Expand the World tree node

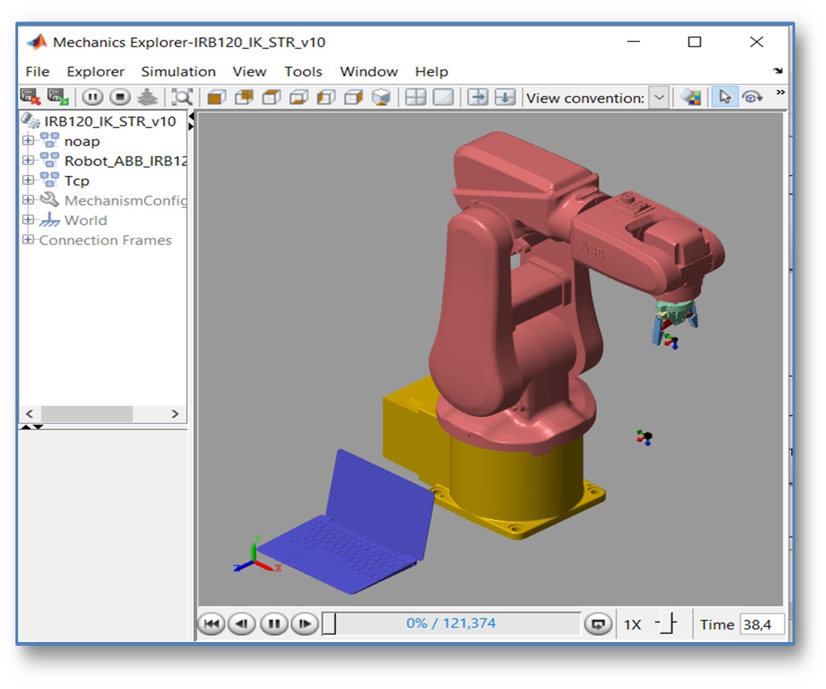tap(28, 219)
